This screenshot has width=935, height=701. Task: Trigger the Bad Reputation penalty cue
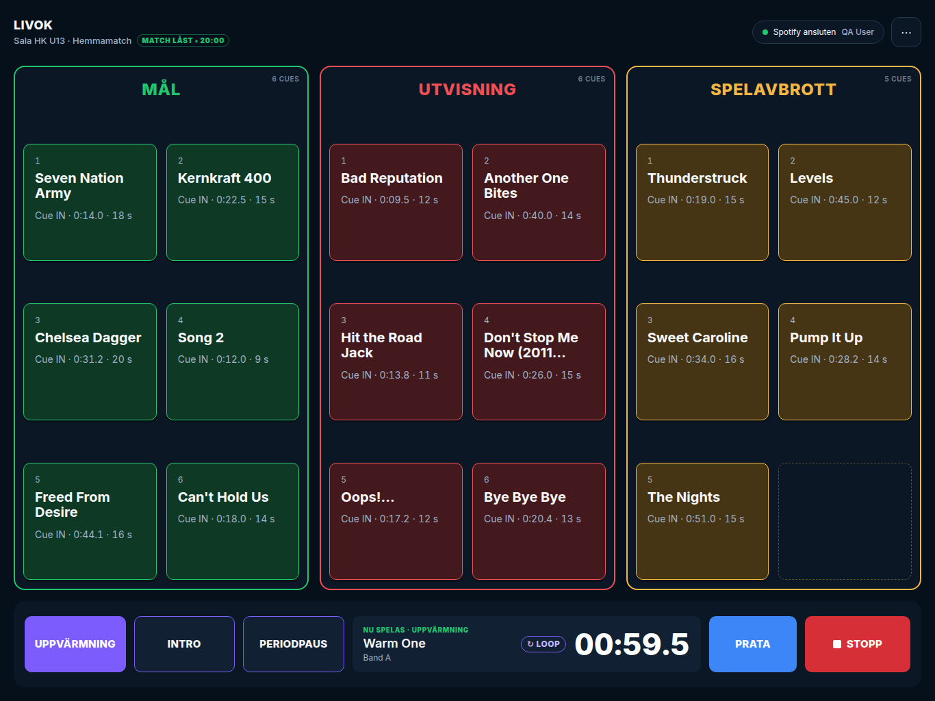[396, 203]
